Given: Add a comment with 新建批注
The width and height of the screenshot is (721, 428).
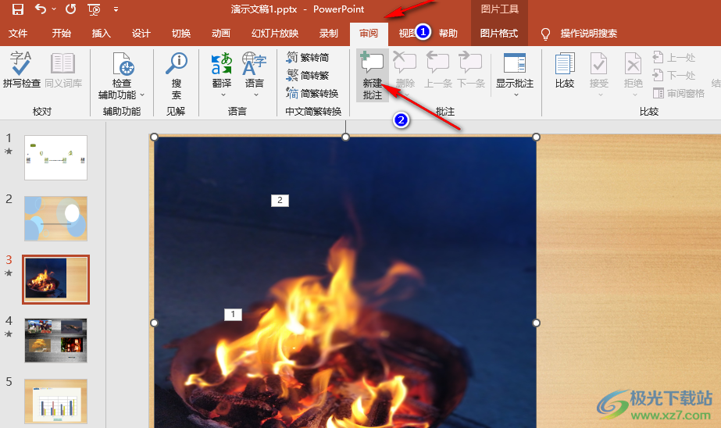Looking at the screenshot, I should [373, 76].
